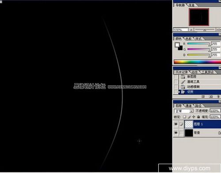Open the blend mode dropdown 正常
This screenshot has width=221, height=173.
coord(183,111)
